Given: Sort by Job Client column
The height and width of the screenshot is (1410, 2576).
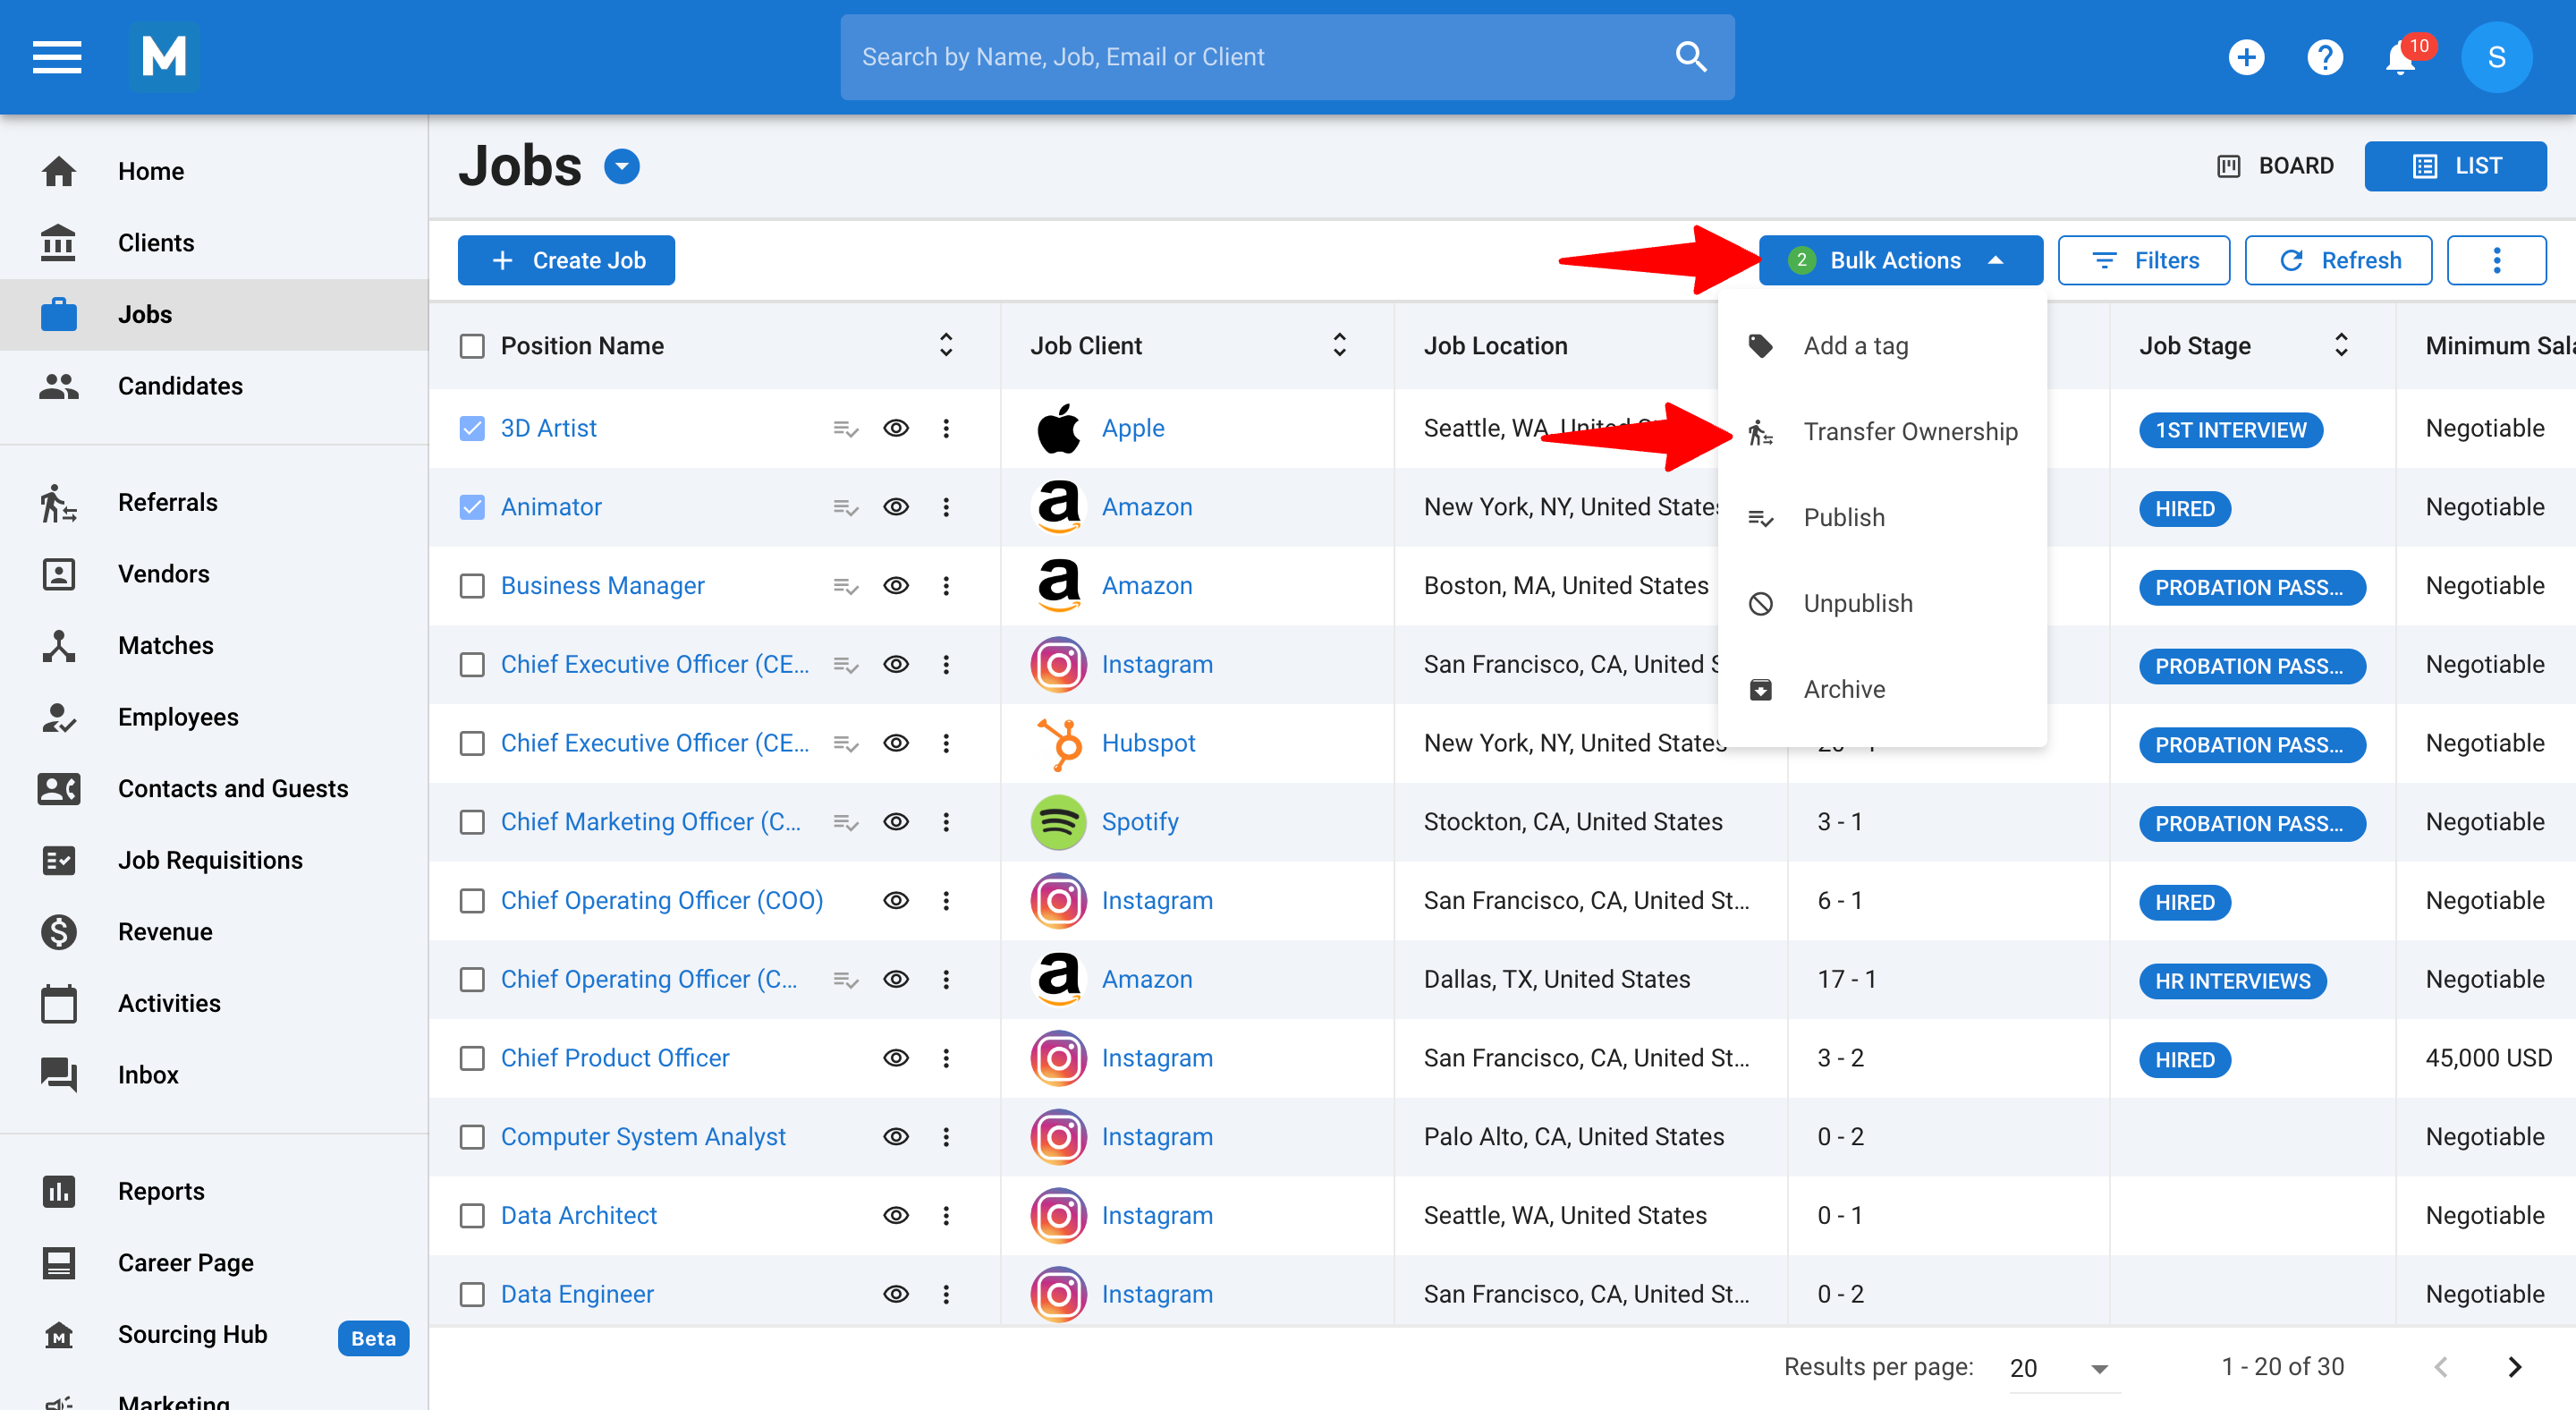Looking at the screenshot, I should [x=1339, y=345].
